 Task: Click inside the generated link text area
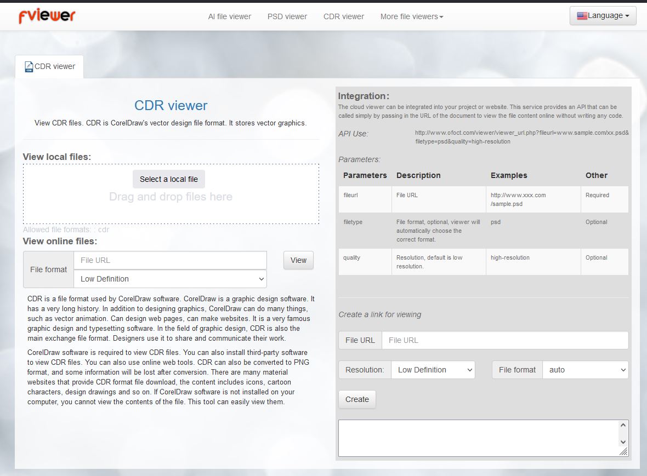[x=479, y=438]
